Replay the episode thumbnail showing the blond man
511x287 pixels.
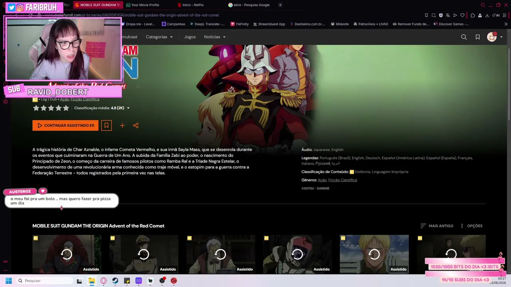pos(374,254)
